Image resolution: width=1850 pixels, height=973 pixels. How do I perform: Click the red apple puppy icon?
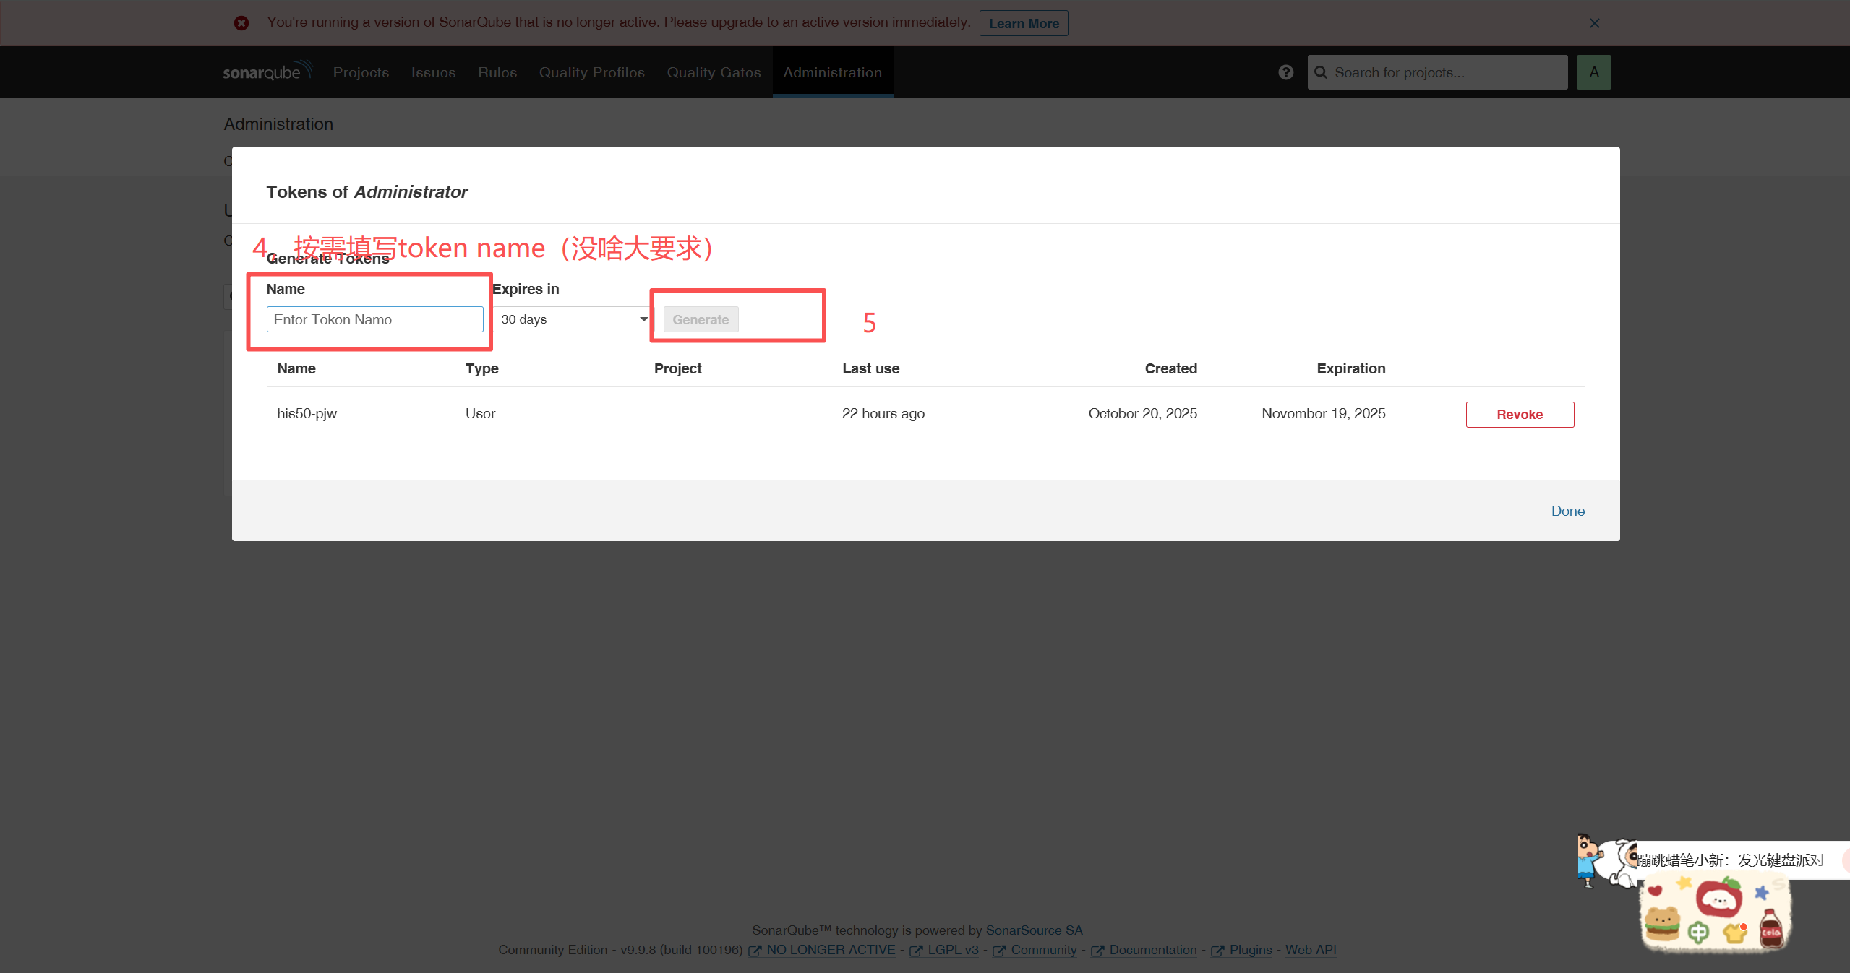coord(1721,898)
